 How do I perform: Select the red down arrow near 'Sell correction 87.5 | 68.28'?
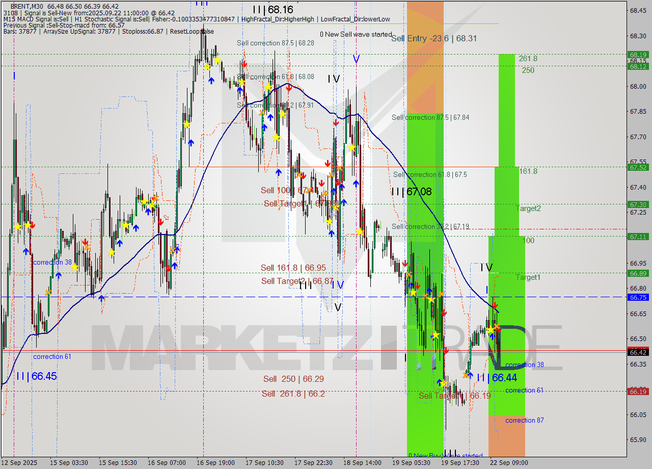click(244, 64)
